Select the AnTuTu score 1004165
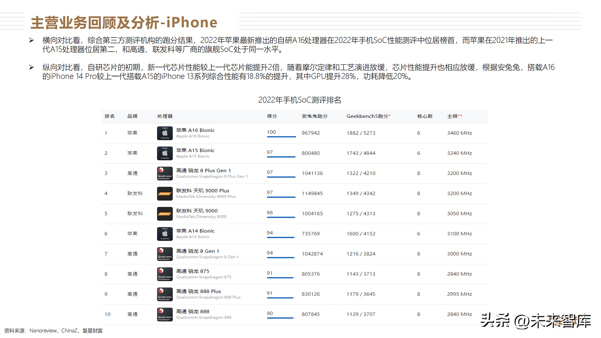 (x=312, y=213)
